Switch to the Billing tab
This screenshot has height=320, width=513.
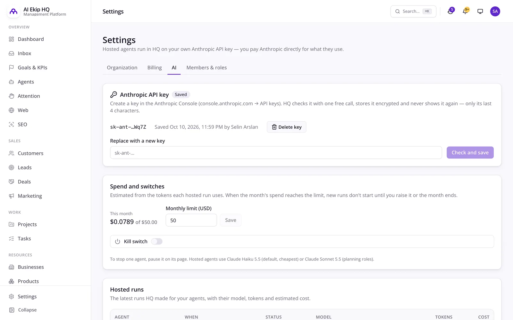point(155,68)
